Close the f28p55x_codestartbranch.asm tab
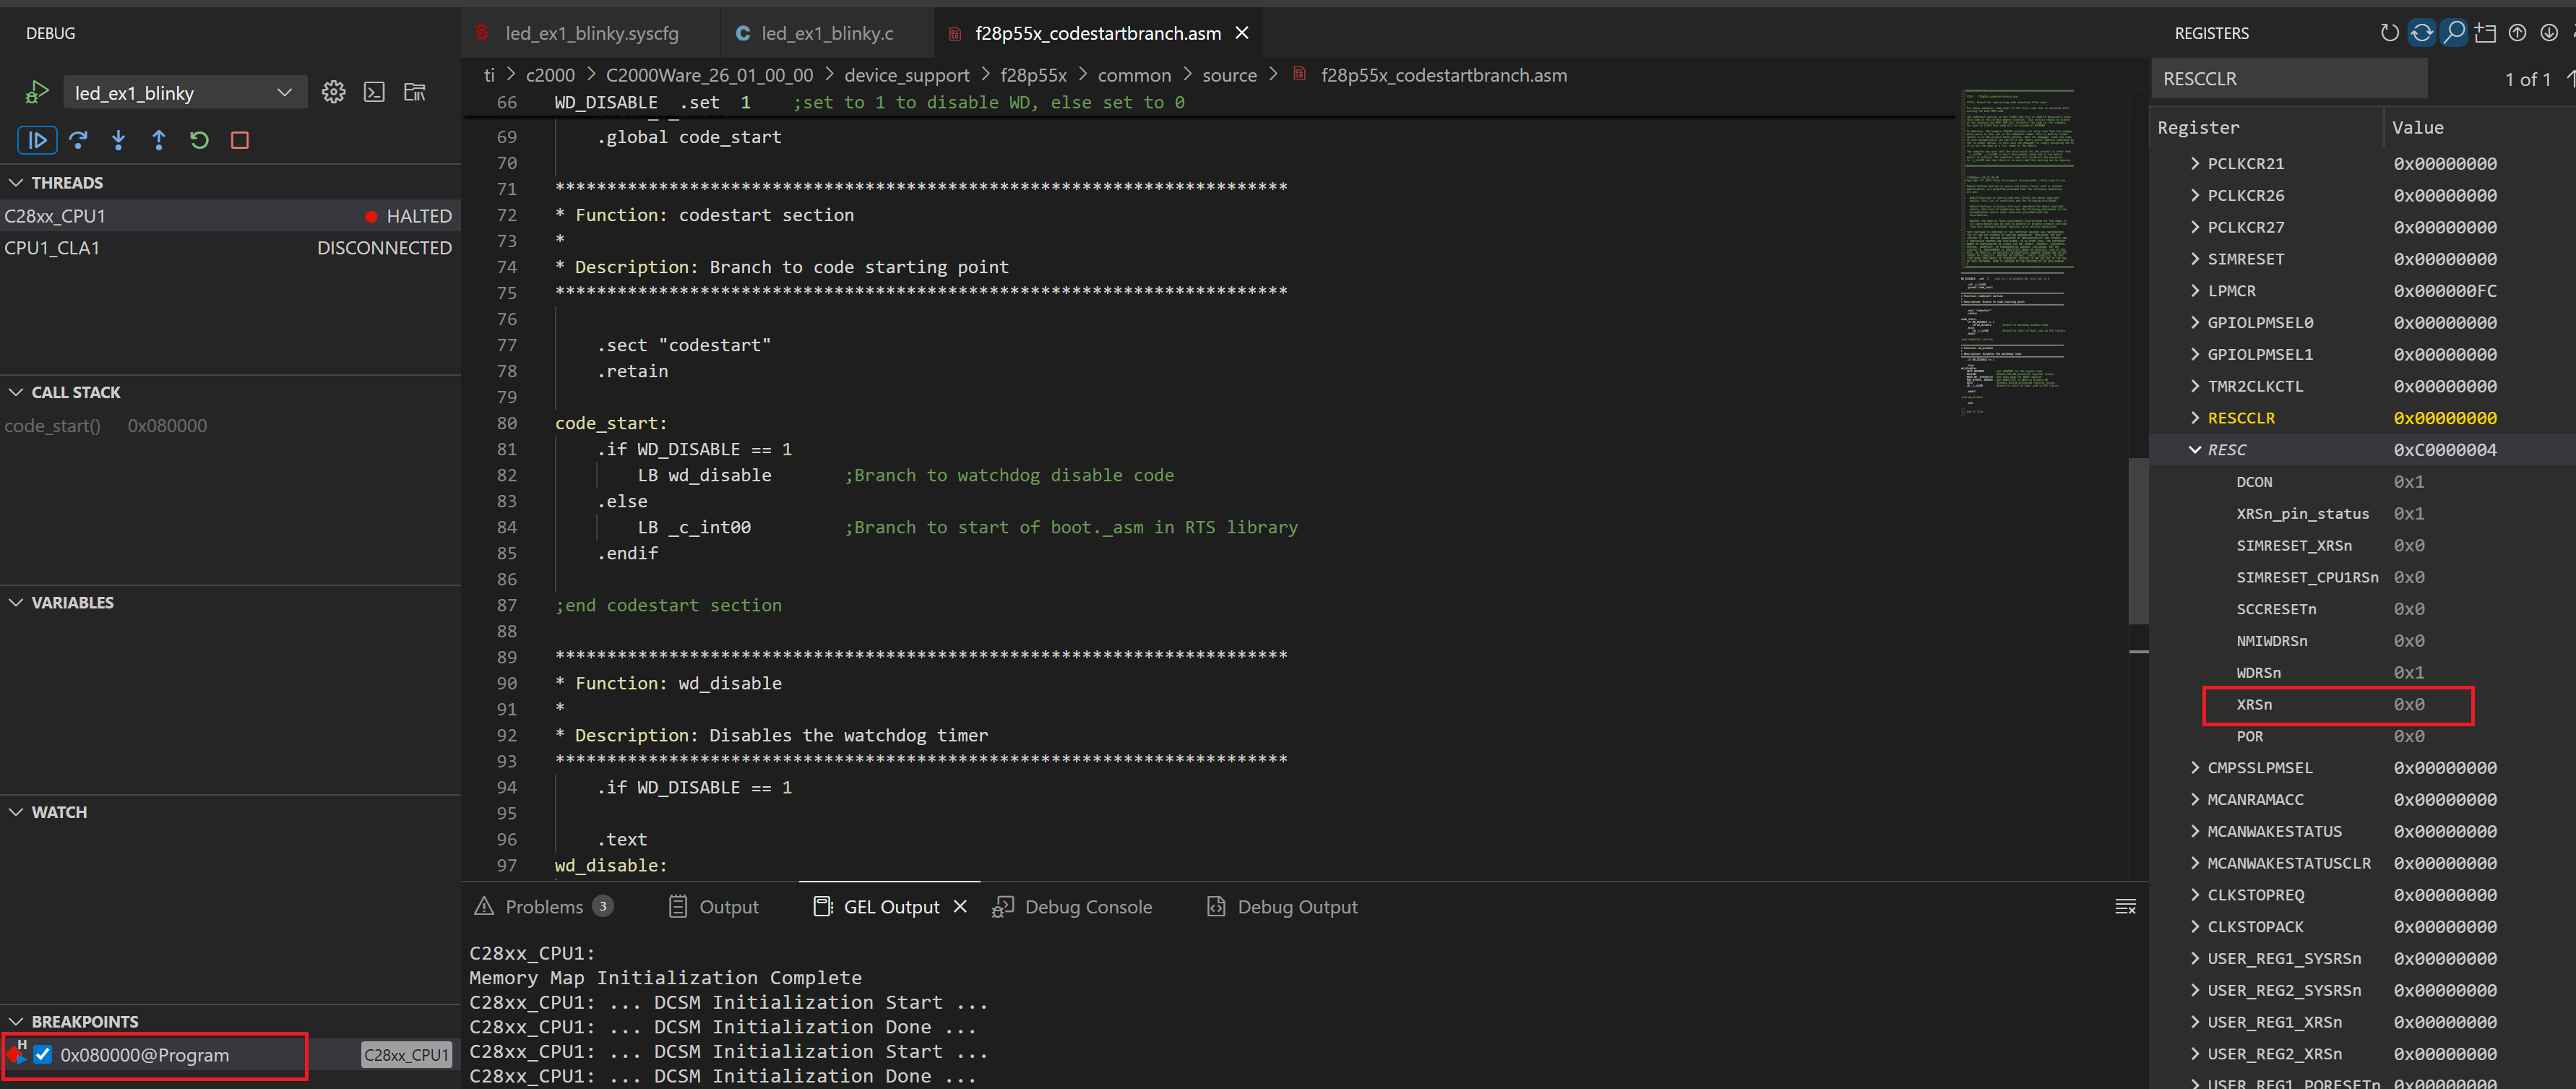2576x1089 pixels. [1242, 33]
